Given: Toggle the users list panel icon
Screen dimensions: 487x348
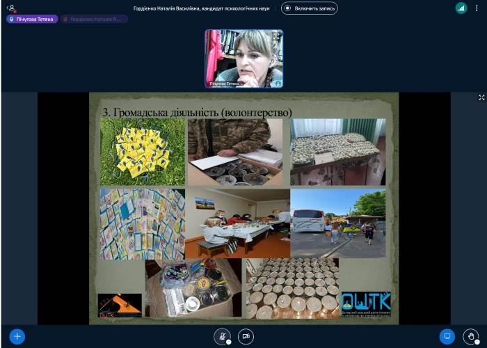Looking at the screenshot, I should [x=10, y=8].
